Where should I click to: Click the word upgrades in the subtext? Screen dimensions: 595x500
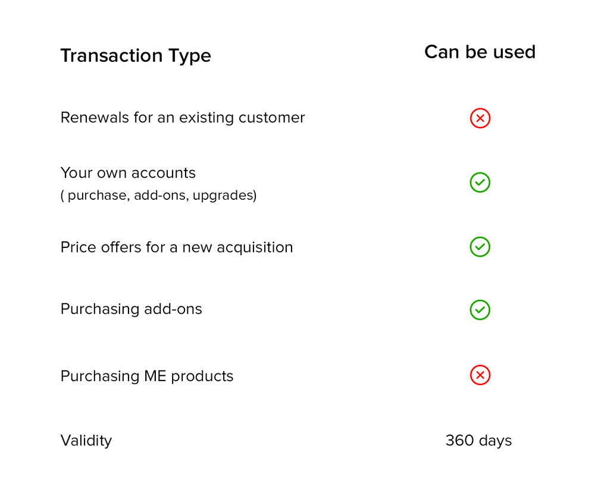[225, 196]
